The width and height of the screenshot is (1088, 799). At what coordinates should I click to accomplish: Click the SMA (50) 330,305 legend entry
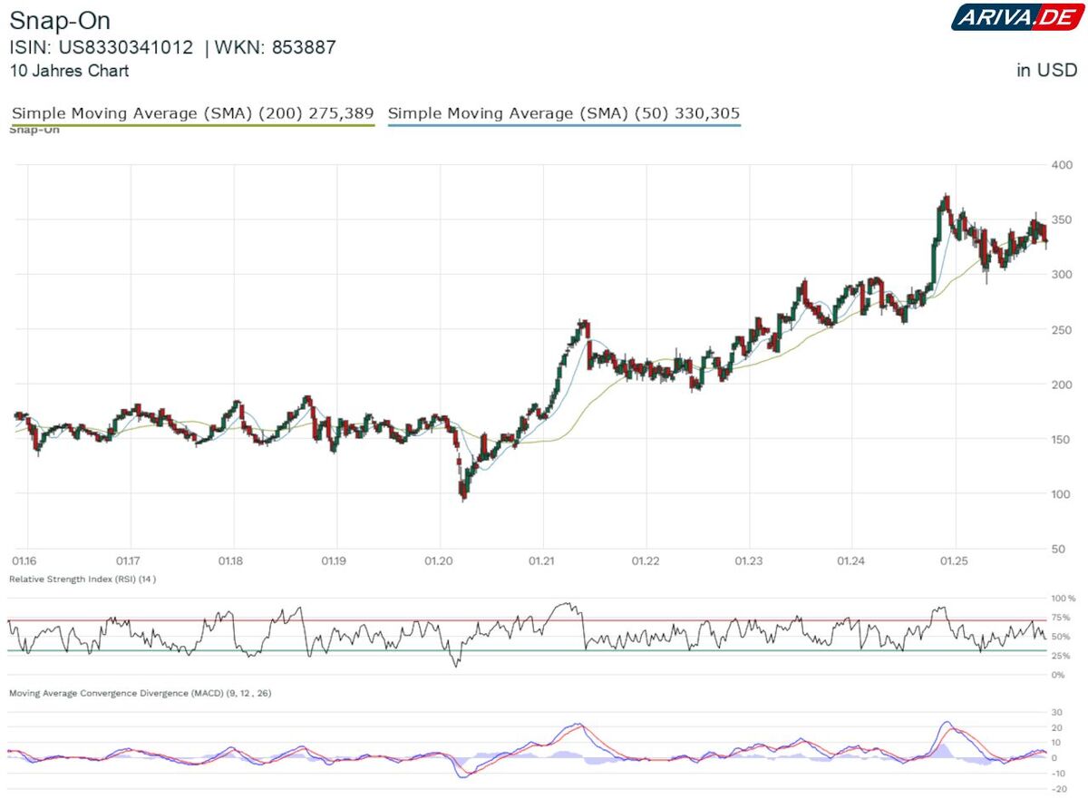coord(564,113)
